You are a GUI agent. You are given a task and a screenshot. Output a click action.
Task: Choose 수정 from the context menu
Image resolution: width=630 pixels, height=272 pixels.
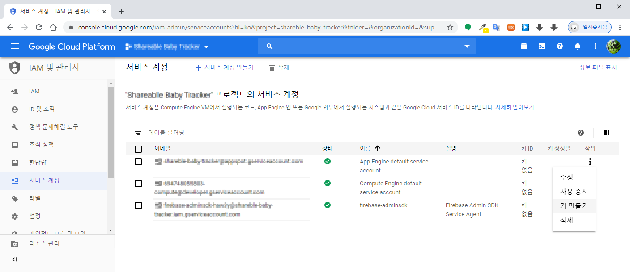coord(574,177)
